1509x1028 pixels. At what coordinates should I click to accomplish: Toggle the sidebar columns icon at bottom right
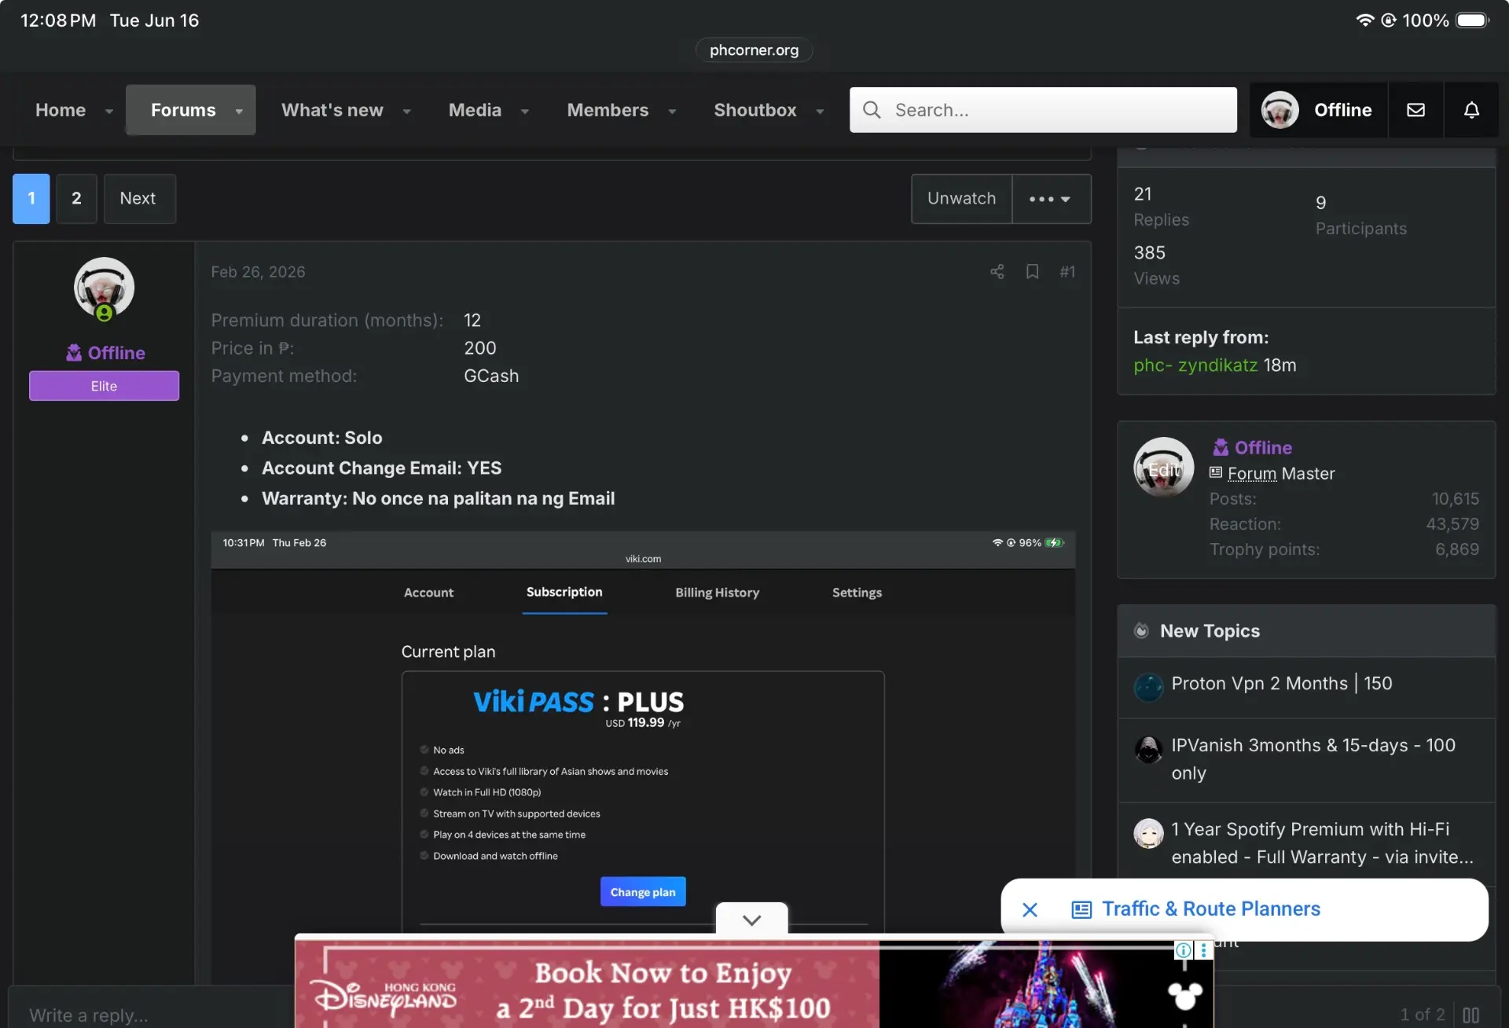click(x=1470, y=1015)
